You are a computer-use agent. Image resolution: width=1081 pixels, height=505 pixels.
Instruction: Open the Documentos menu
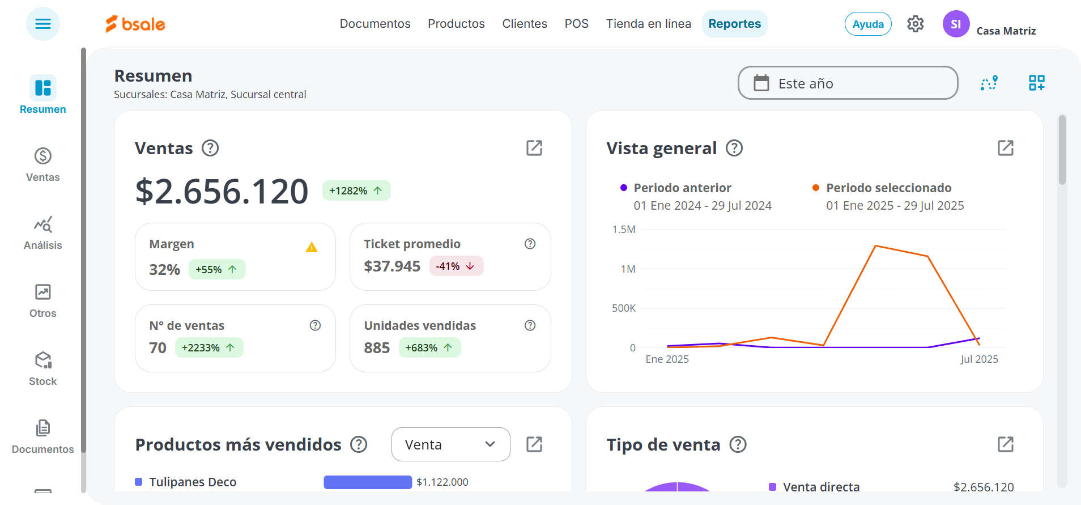375,24
